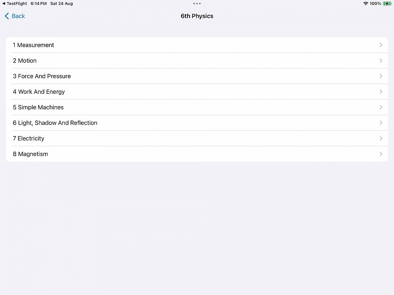
Task: Tap chevron for Work And Energy
Action: pos(381,91)
